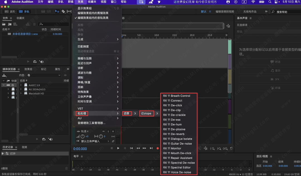
Task: Mute track 4 with the M button
Action: coord(103,131)
